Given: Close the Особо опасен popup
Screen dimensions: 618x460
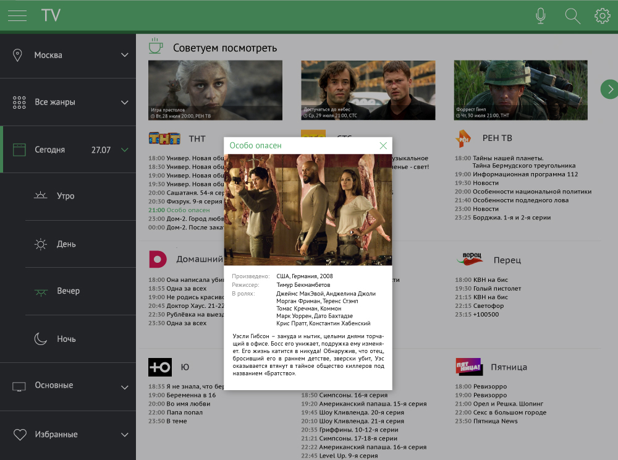Looking at the screenshot, I should (x=383, y=145).
